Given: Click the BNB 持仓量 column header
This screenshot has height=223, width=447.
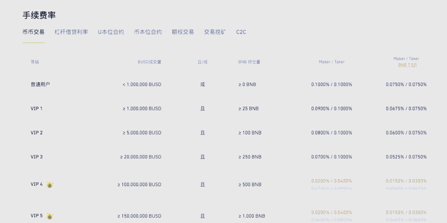Looking at the screenshot, I should tap(249, 62).
